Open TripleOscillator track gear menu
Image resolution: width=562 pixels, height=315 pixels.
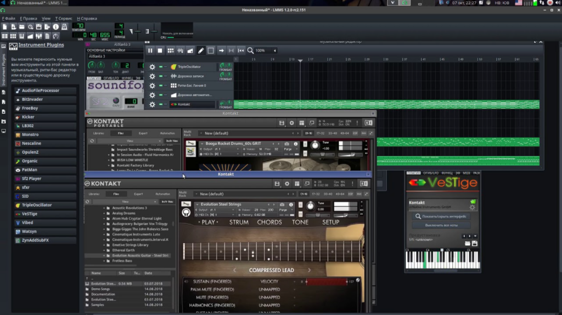click(153, 66)
